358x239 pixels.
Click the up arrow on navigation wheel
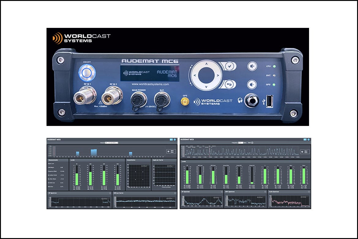(x=206, y=64)
